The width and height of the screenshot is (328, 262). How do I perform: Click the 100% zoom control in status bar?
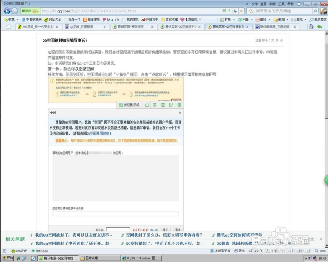[320, 250]
